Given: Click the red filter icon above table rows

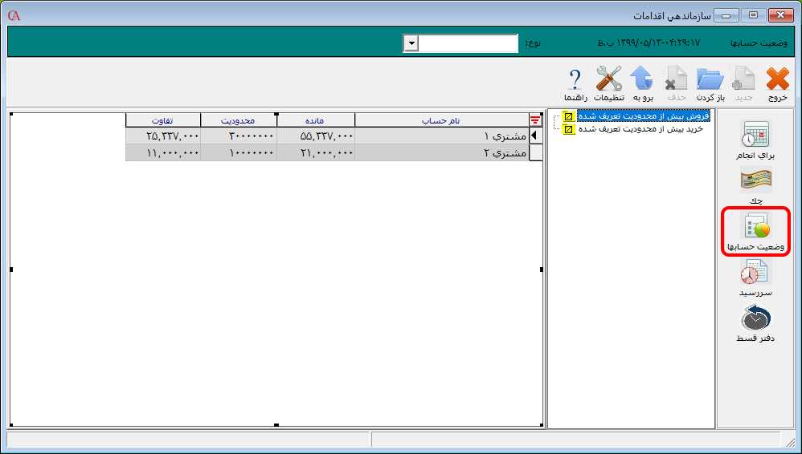Looking at the screenshot, I should [x=535, y=120].
